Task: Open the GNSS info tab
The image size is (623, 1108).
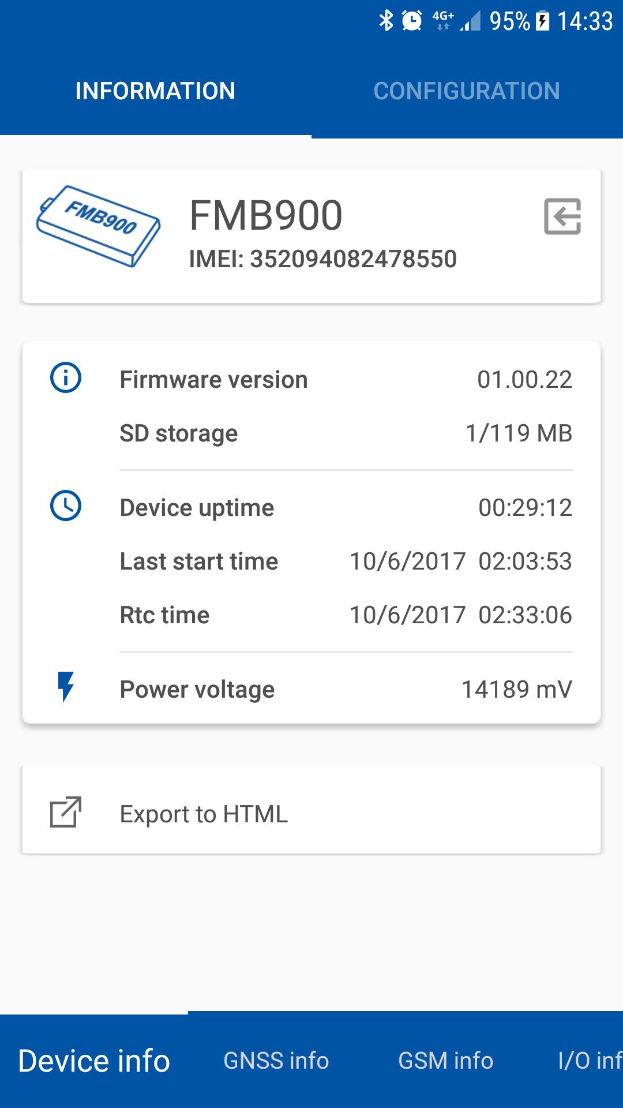Action: [276, 1061]
